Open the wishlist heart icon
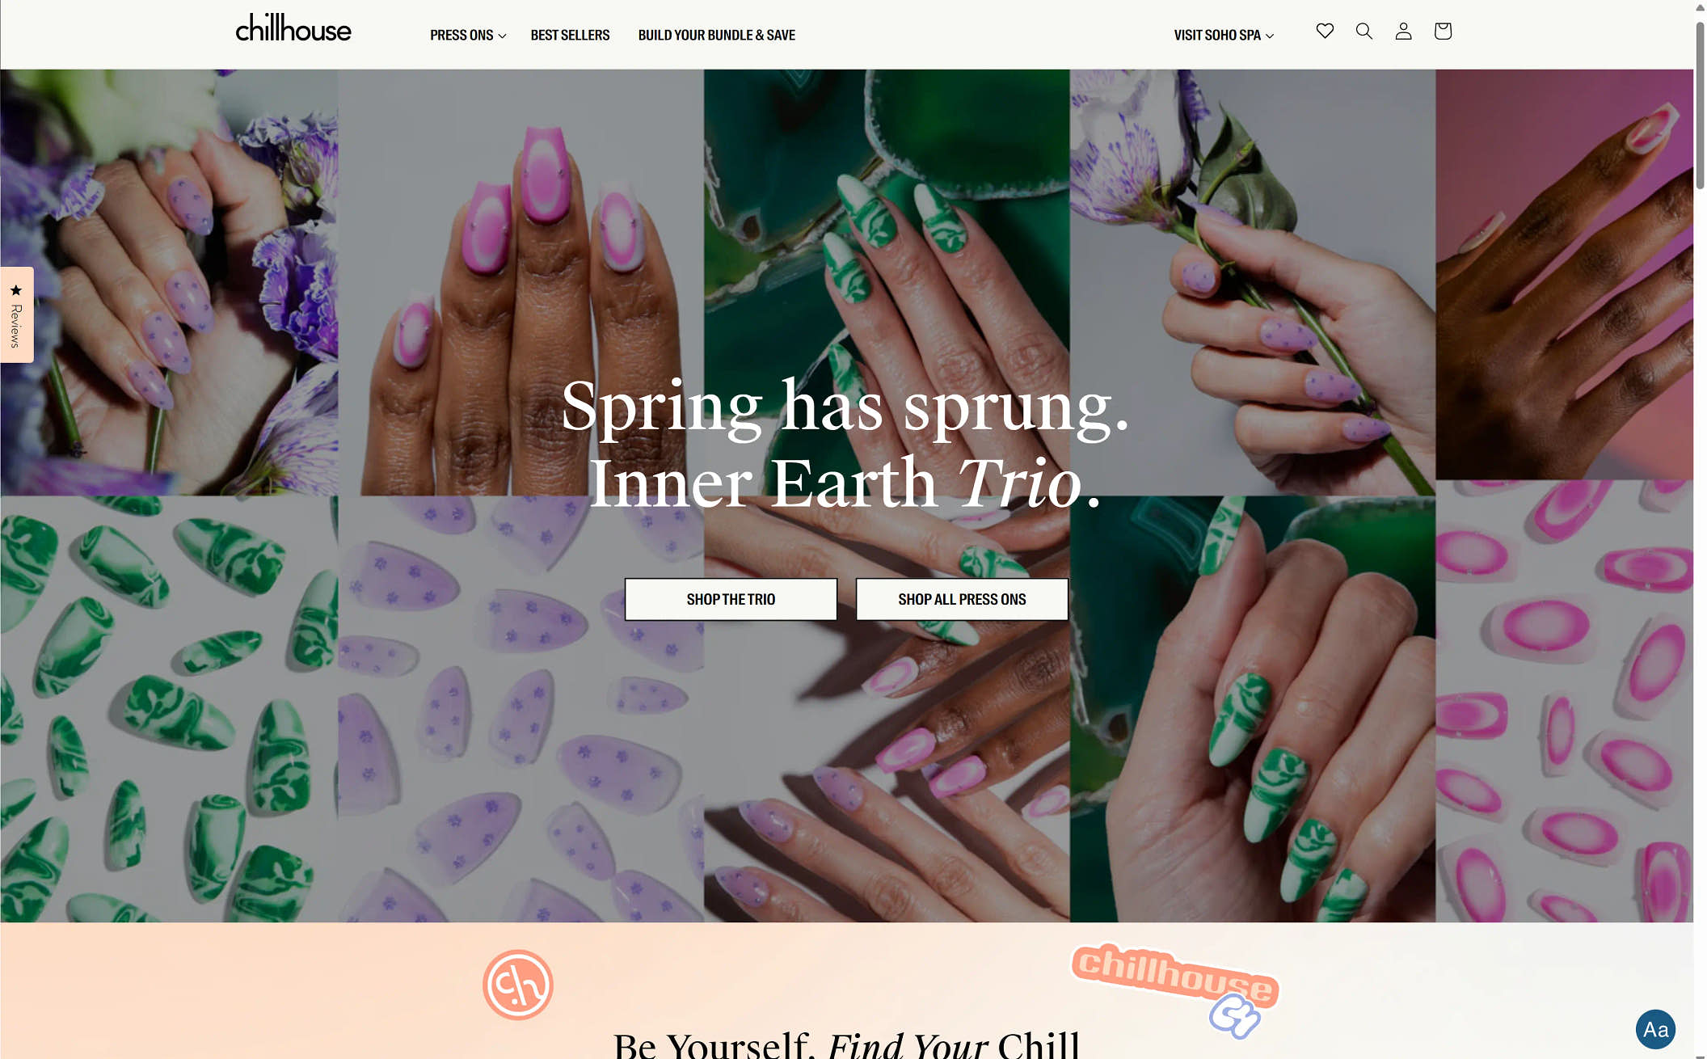The width and height of the screenshot is (1707, 1059). click(x=1324, y=31)
